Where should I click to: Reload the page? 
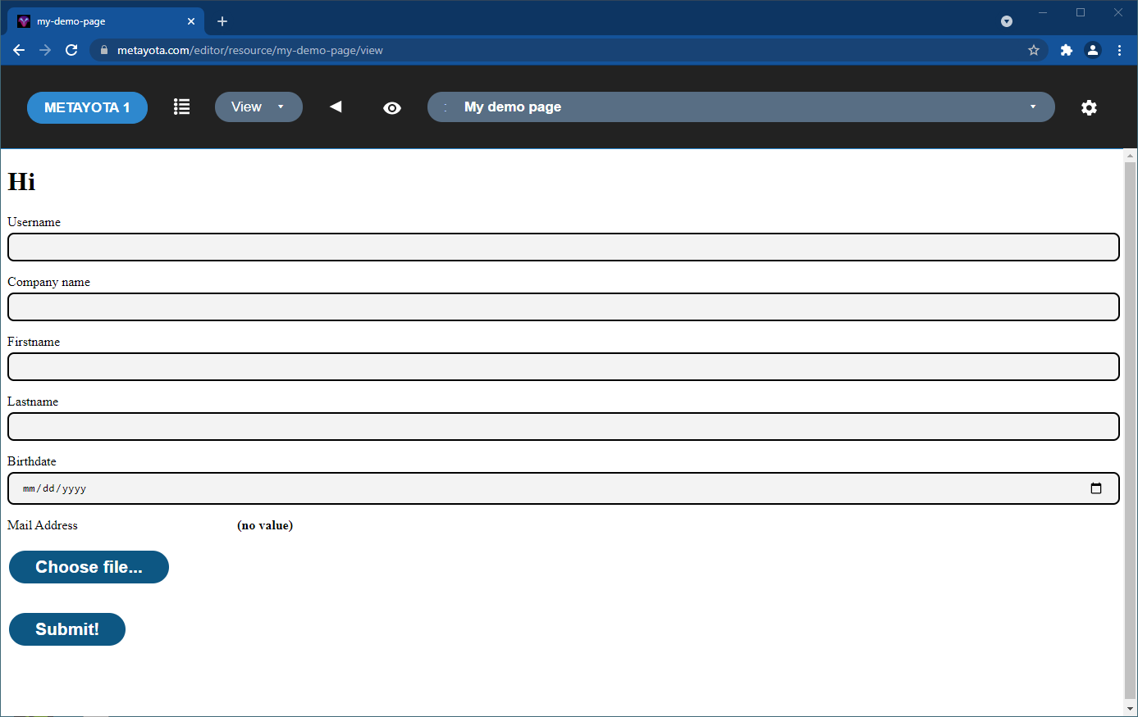(x=71, y=50)
